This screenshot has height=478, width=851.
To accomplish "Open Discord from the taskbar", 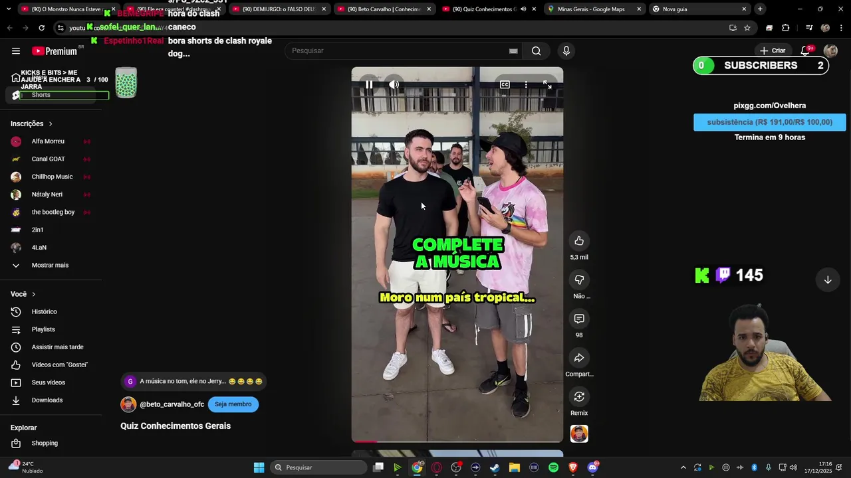I will (592, 467).
